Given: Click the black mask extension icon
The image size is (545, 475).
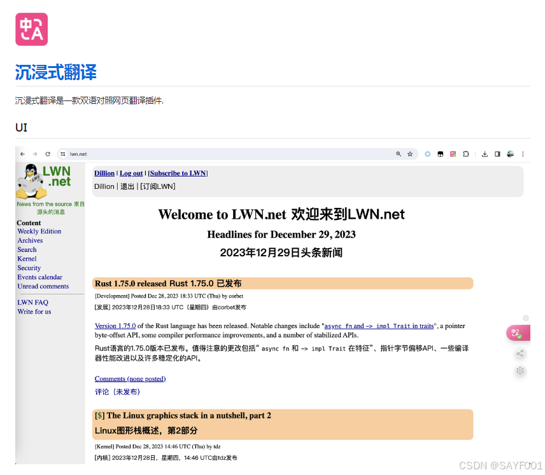Looking at the screenshot, I should coord(441,154).
